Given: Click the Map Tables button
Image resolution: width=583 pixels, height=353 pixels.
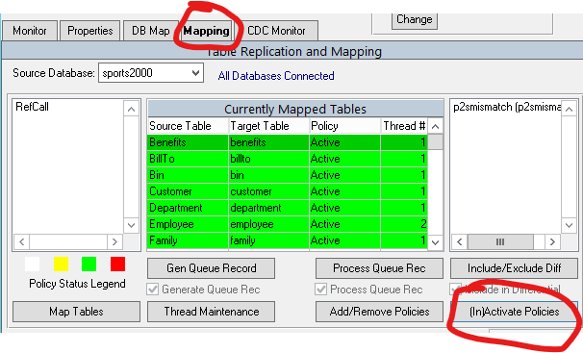Looking at the screenshot, I should pyautogui.click(x=76, y=312).
